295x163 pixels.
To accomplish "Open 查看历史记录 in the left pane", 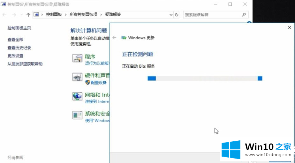I will click(x=19, y=48).
